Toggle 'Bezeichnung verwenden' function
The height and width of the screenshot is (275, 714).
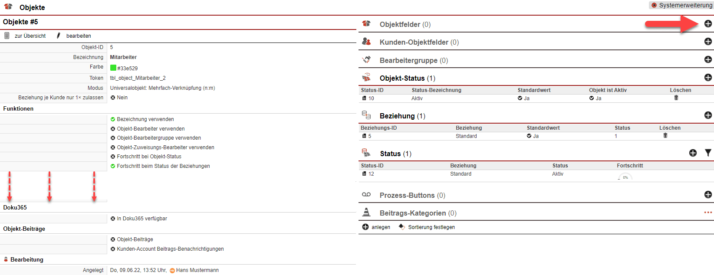click(x=113, y=119)
